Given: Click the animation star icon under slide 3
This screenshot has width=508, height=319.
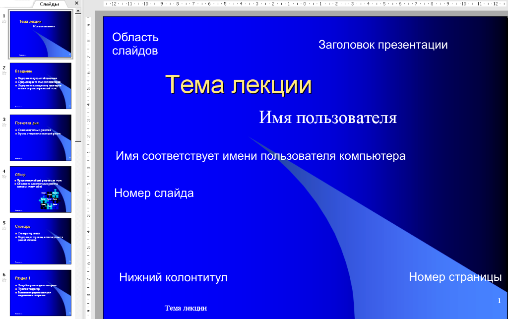Looking at the screenshot, I should 4,125.
